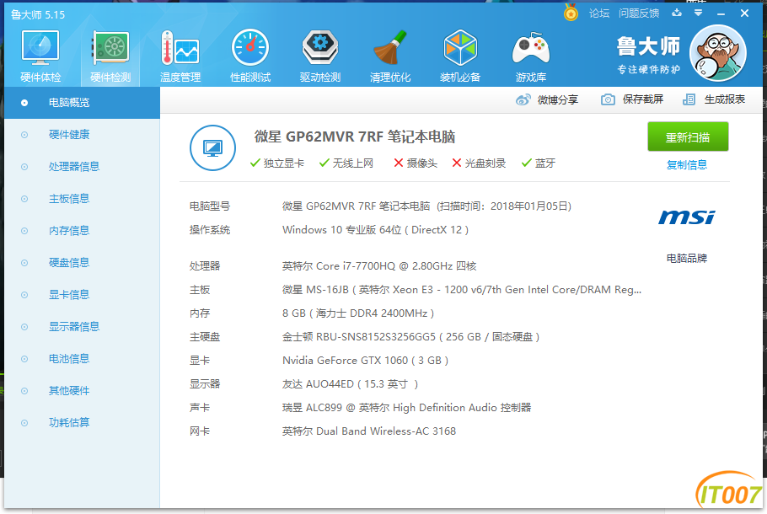The image size is (767, 514).
Task: Select 显示器信息 in sidebar
Action: (x=82, y=327)
